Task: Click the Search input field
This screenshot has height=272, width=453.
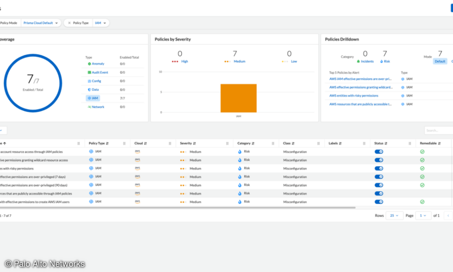Action: 439,131
